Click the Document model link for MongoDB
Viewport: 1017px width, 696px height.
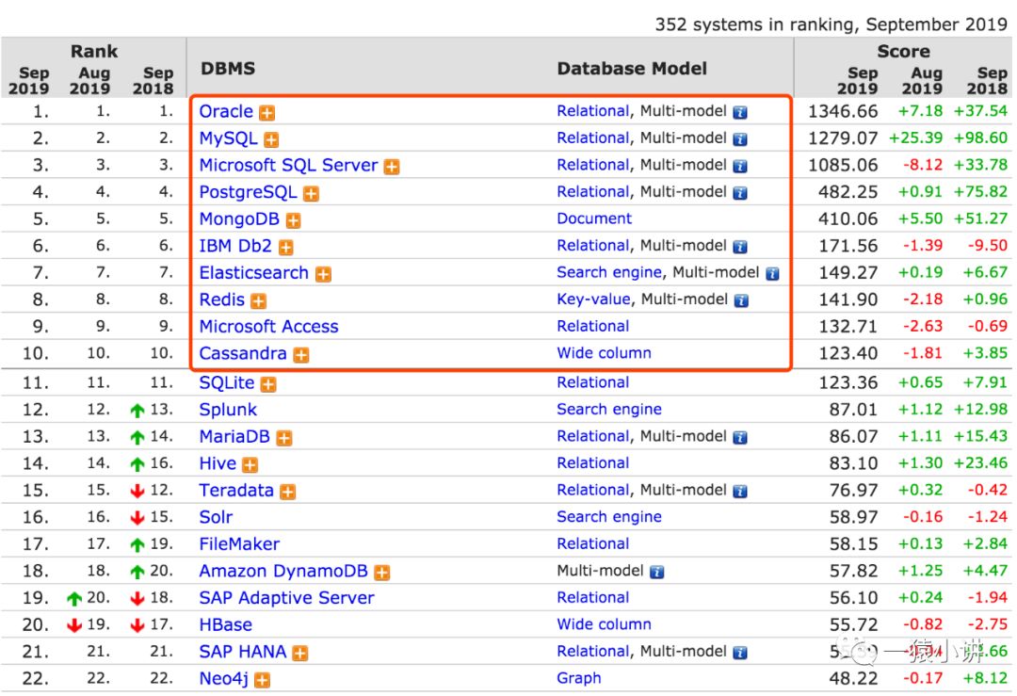point(594,219)
